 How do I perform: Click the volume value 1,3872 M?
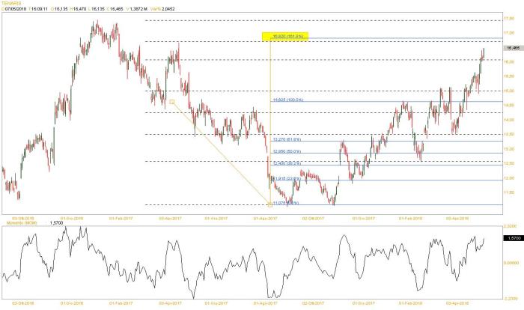(138, 9)
